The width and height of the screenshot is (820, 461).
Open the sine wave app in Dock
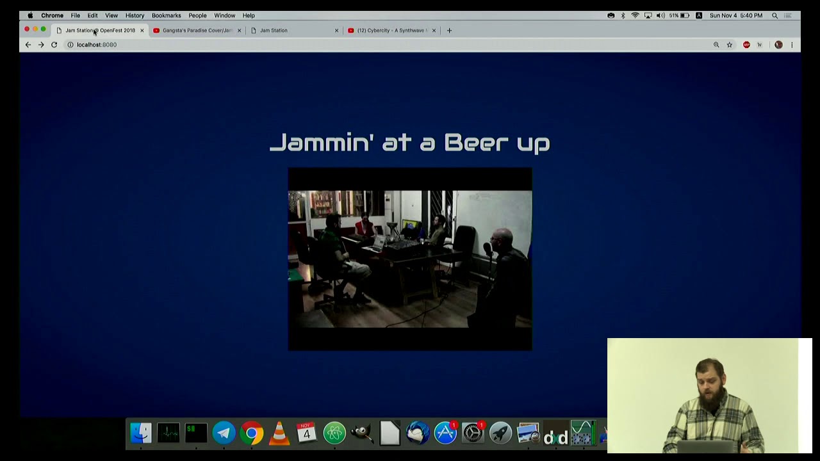[583, 433]
